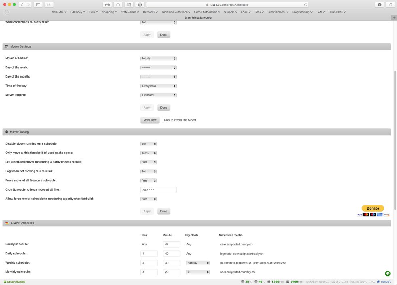This screenshot has width=397, height=285.
Task: Click Done in Mover Tuning section
Action: pyautogui.click(x=164, y=212)
